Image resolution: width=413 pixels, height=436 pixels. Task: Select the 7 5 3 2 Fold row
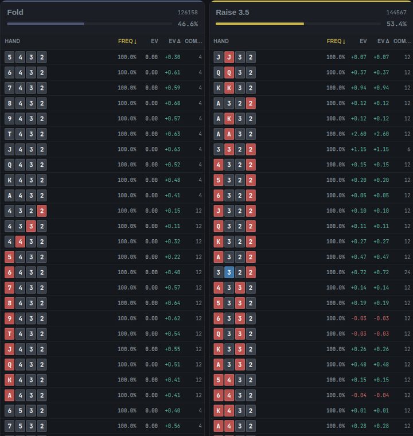click(x=102, y=426)
